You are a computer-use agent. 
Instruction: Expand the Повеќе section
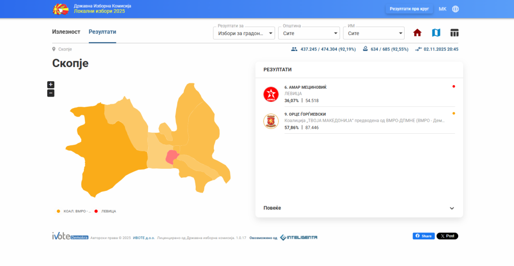[x=359, y=208]
